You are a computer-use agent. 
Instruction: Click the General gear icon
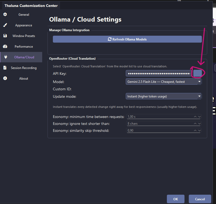5,14
